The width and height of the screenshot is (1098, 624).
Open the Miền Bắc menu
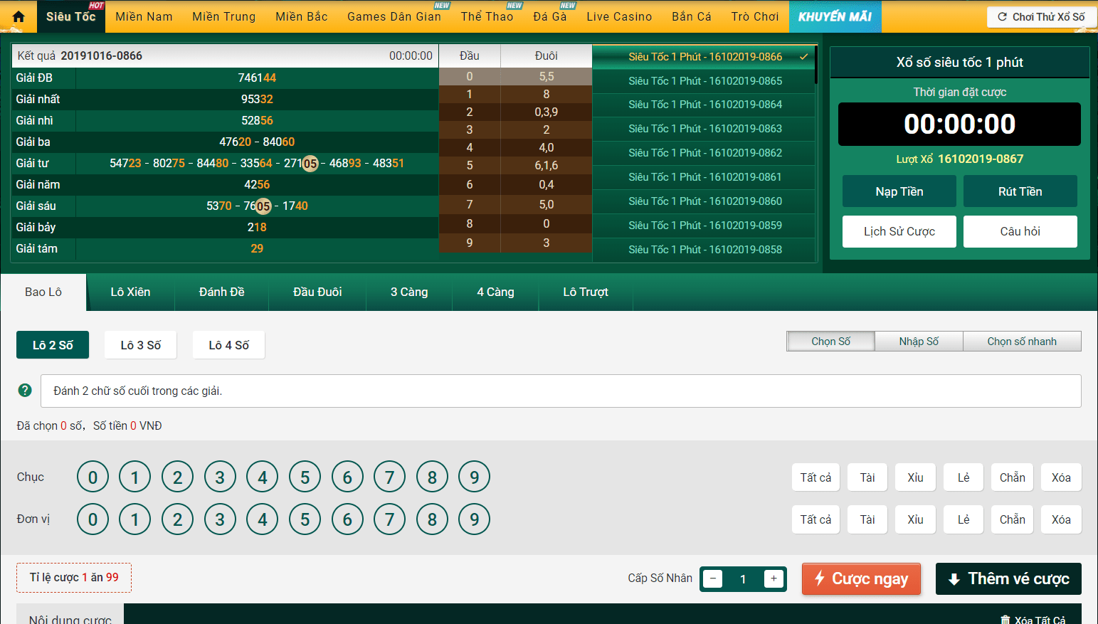301,16
